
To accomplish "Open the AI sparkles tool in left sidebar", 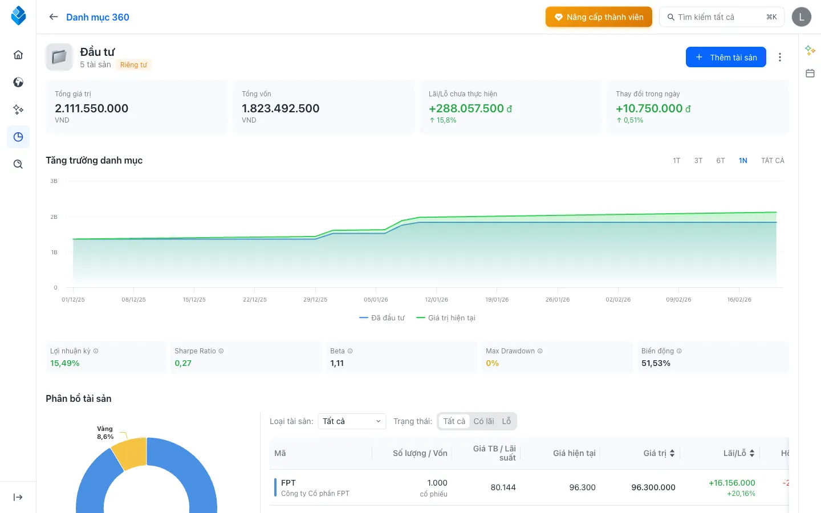I will [x=18, y=109].
